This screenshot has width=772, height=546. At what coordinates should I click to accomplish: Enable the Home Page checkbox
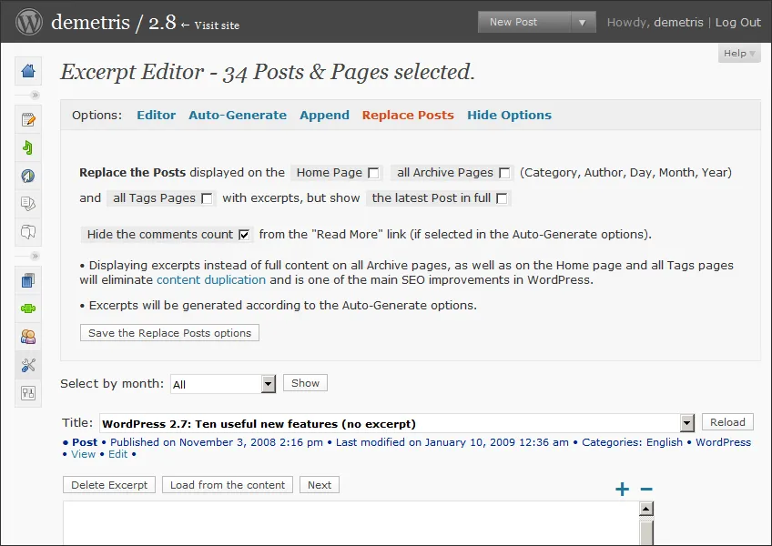tap(373, 173)
